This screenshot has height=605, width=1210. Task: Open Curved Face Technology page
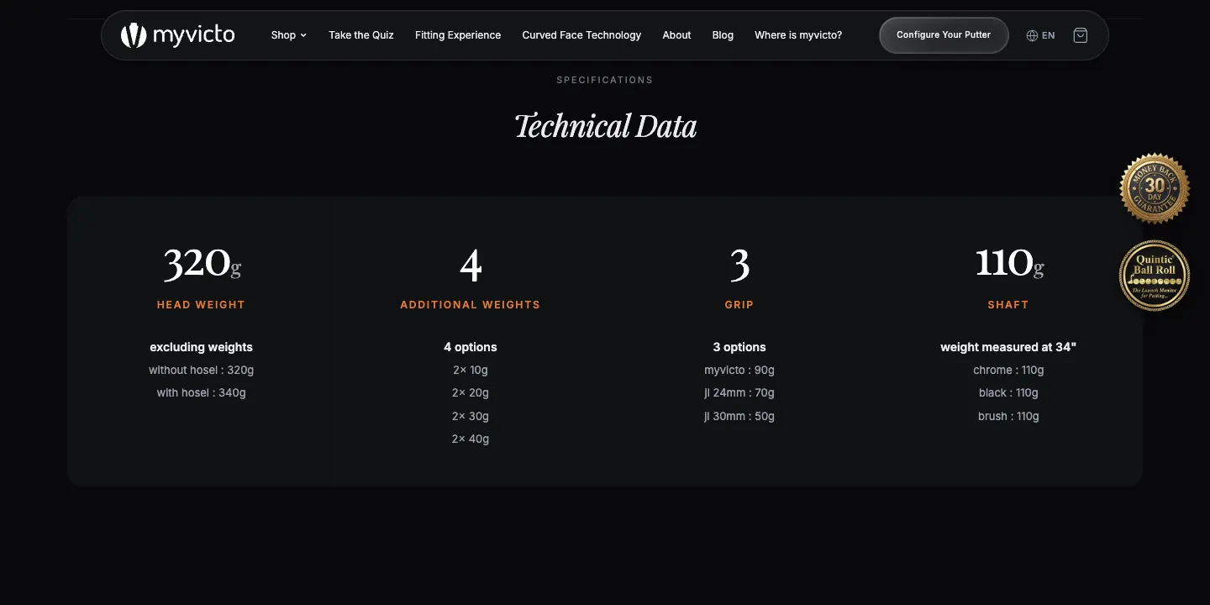pos(581,35)
